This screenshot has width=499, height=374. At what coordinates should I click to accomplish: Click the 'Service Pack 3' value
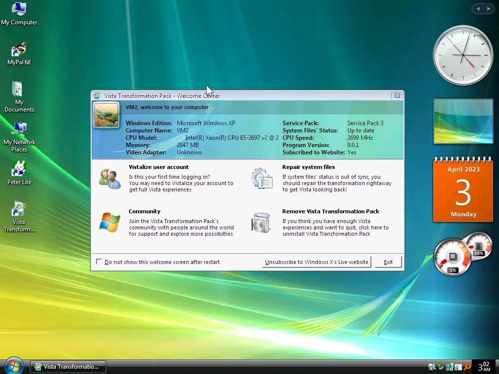365,123
